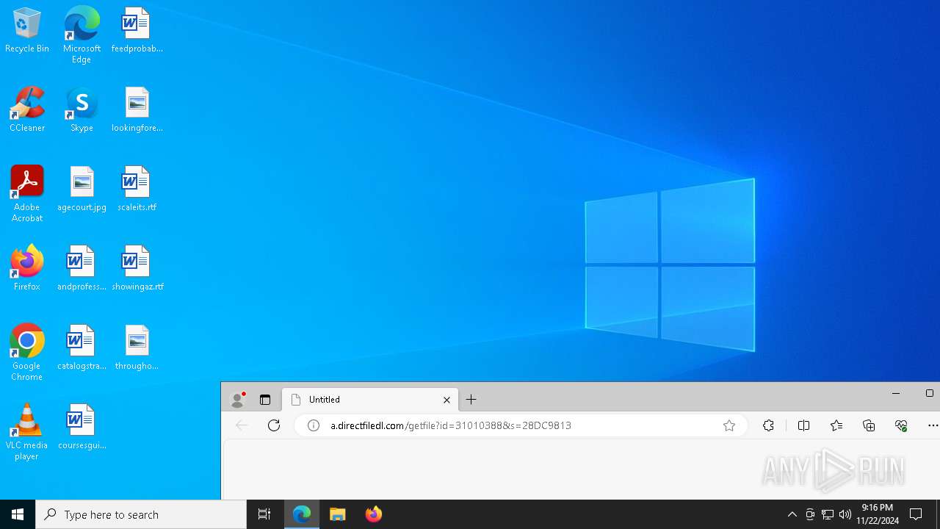Click the Edge refresh button
This screenshot has height=529, width=940.
pos(274,425)
